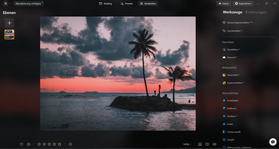Open the 105% zoom dropdown
279x149 pixels.
coord(187,144)
